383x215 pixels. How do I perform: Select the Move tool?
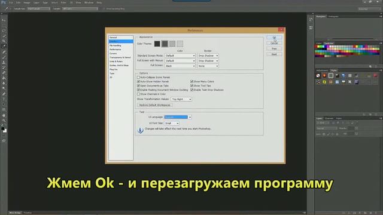(4, 20)
